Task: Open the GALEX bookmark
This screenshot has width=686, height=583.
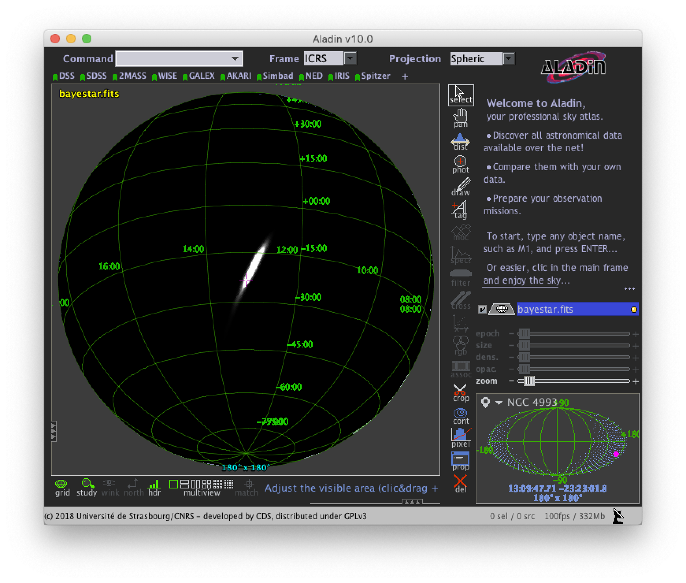Action: 198,76
